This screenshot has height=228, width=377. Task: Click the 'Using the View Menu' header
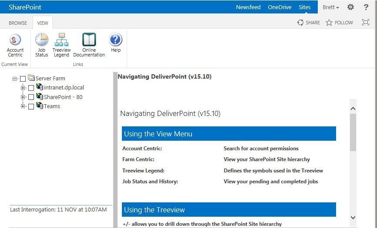(x=229, y=133)
